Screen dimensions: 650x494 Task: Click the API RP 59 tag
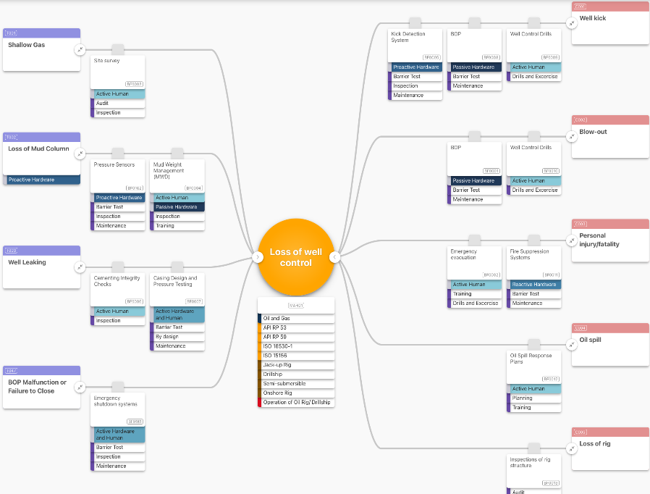pos(296,338)
